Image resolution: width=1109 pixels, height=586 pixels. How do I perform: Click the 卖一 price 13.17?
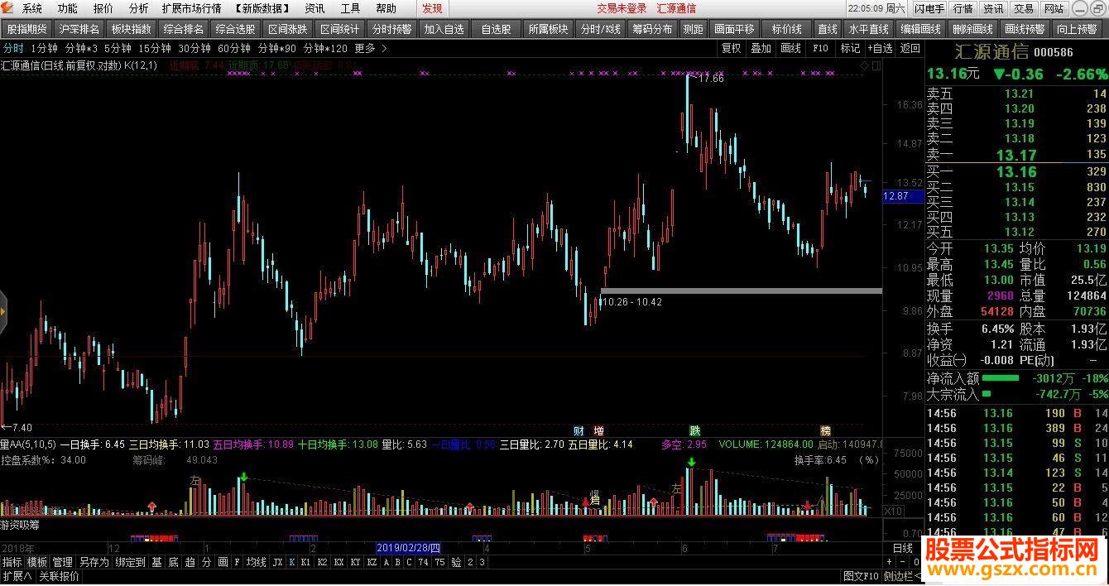(x=1016, y=155)
